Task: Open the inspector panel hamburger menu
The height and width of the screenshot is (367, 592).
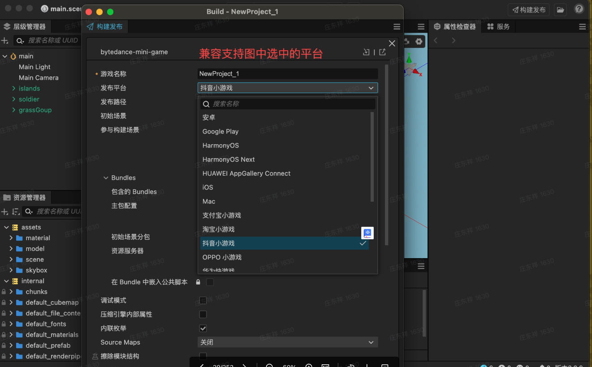Action: point(582,27)
